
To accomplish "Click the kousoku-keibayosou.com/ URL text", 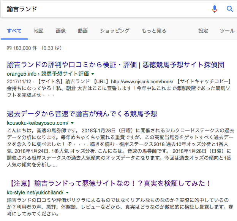I will click(x=38, y=123).
